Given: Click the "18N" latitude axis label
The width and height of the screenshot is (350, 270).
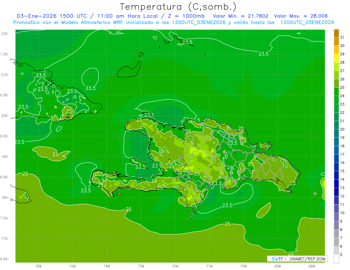Looking at the screenshot, I should [x=5, y=197].
